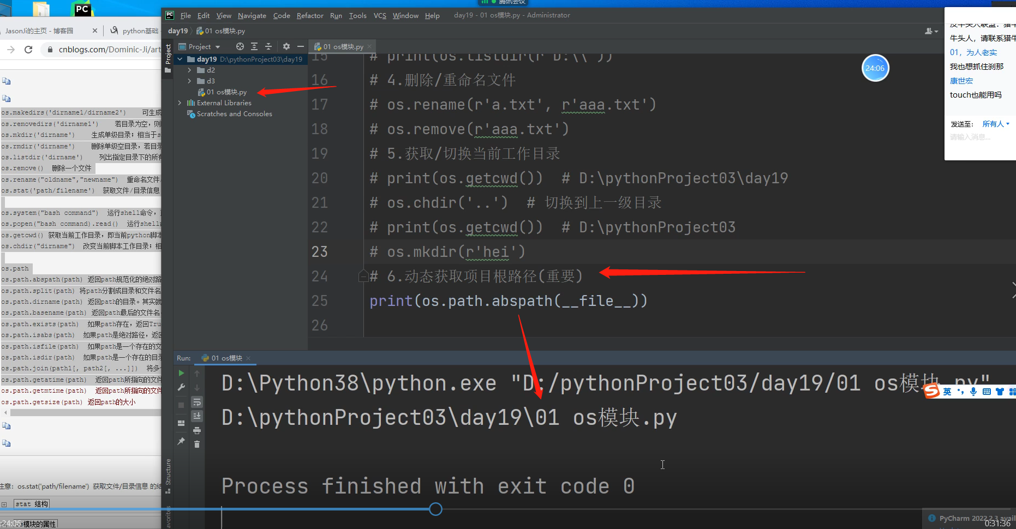1016x529 pixels.
Task: Click 01 os模块.py breadcrumb in navigation bar
Action: [x=221, y=31]
